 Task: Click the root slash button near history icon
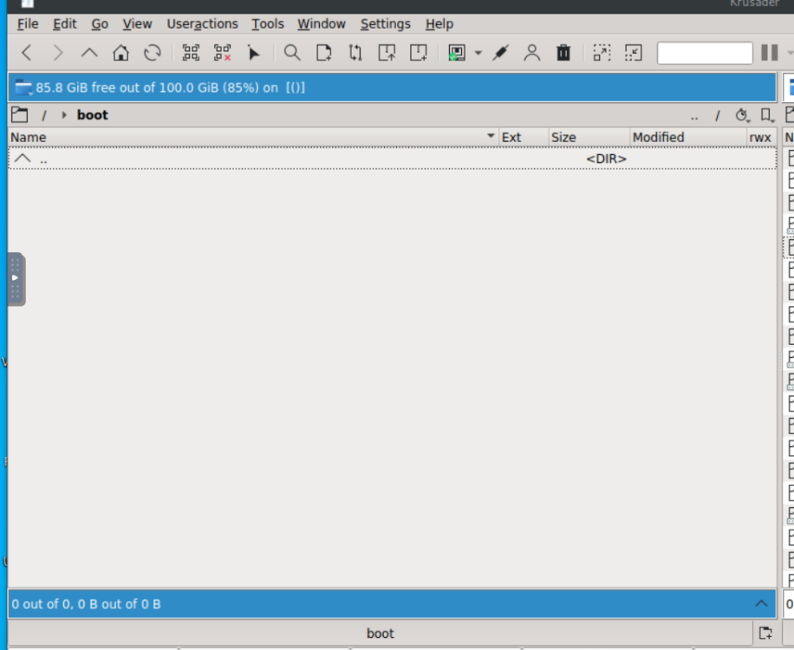717,115
